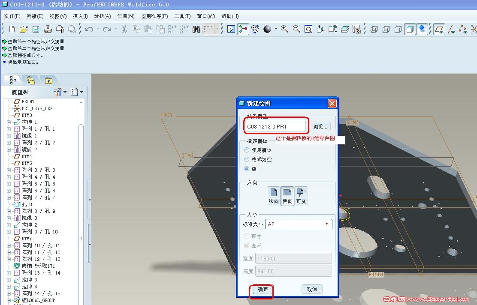This screenshot has height=305, width=477.
Task: Expand the 阵列 3 / 孔 3 node
Action: 9,170
